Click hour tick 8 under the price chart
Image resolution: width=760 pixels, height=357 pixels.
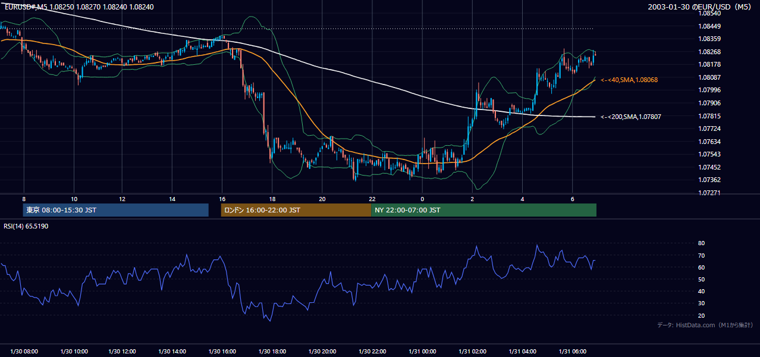point(24,199)
